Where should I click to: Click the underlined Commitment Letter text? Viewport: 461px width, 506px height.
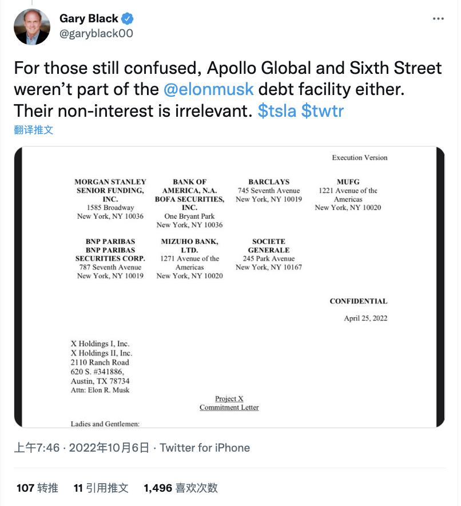click(x=229, y=408)
